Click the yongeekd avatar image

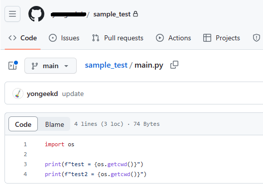(18, 94)
